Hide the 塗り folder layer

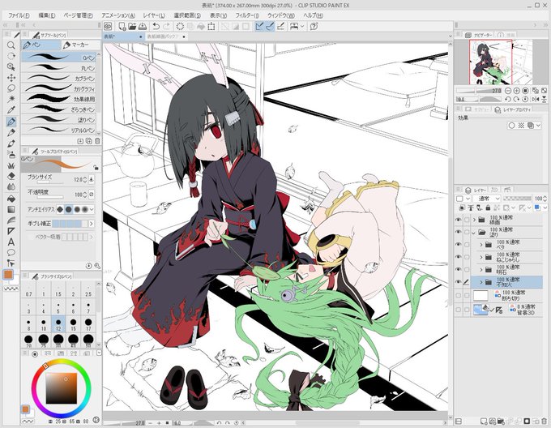click(x=459, y=233)
